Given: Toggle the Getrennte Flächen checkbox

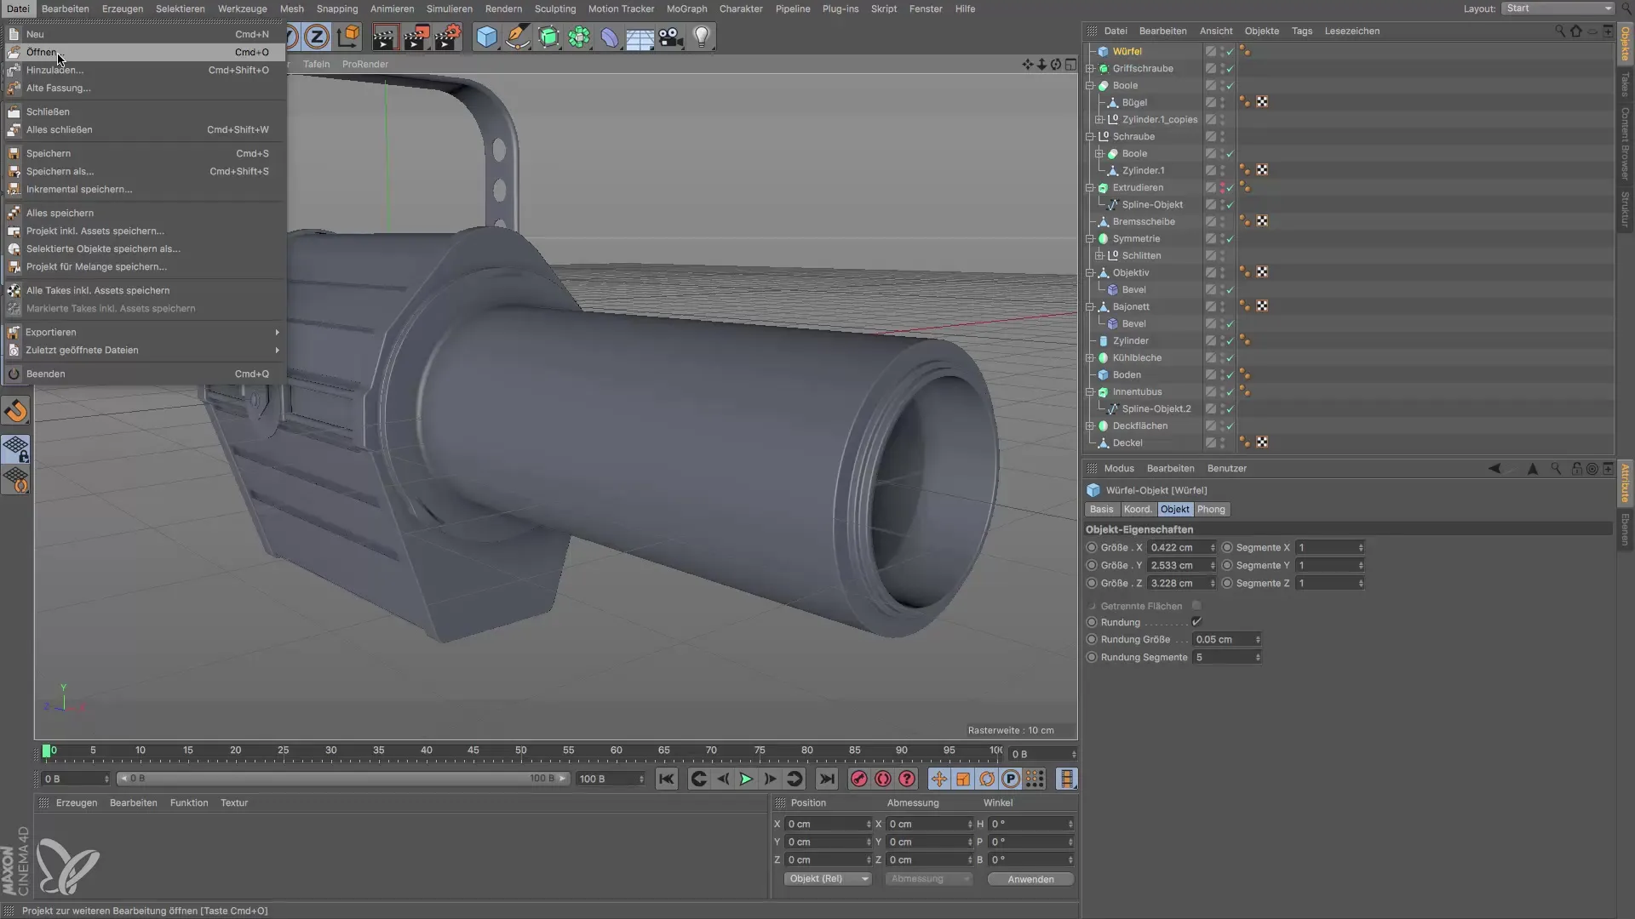Looking at the screenshot, I should click(1196, 606).
